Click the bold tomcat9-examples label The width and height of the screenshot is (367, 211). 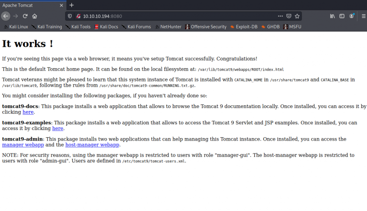click(x=26, y=123)
